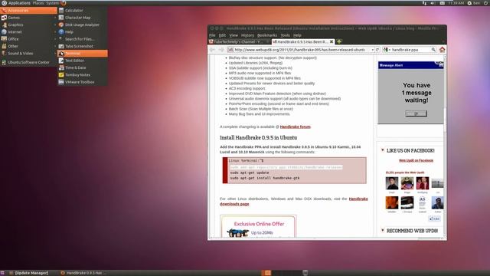
Task: Open the URL history dropdown arrow
Action: click(372, 50)
